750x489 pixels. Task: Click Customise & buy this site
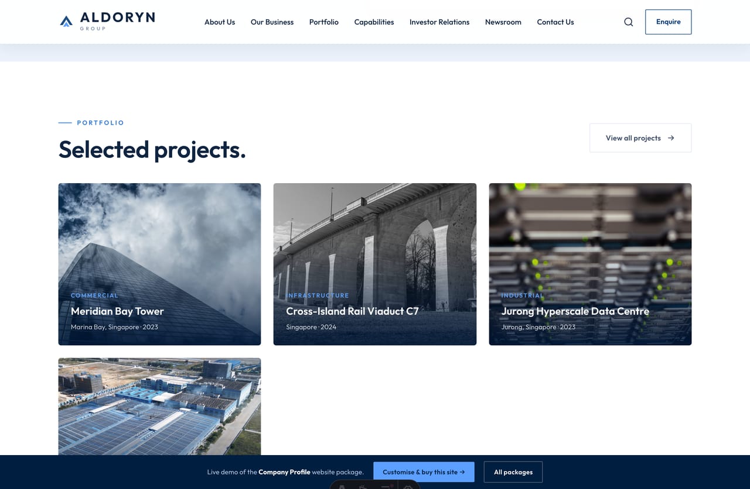pyautogui.click(x=424, y=472)
